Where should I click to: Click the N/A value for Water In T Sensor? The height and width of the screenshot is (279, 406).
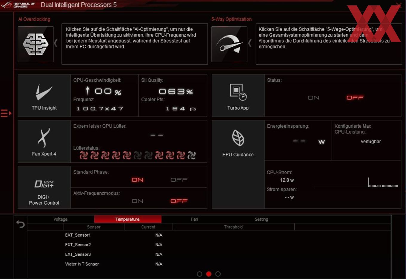tap(159, 264)
